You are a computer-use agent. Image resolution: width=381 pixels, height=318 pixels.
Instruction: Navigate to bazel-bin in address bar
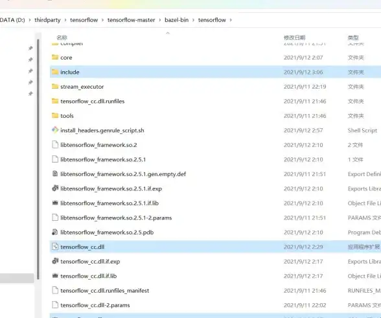click(177, 20)
